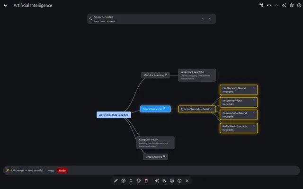Select Feedforward Neural Networks node
The image size is (303, 189).
click(x=239, y=90)
